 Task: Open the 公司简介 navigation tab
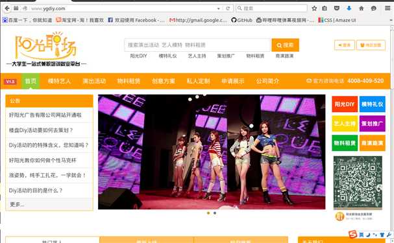click(x=267, y=81)
